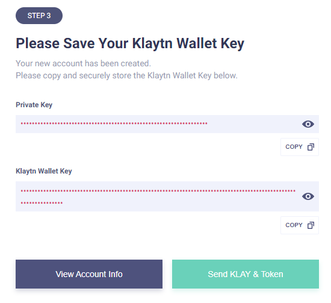Image resolution: width=331 pixels, height=303 pixels.
Task: Click the duplicate icon beside Wallet Key COPY
Action: point(311,225)
